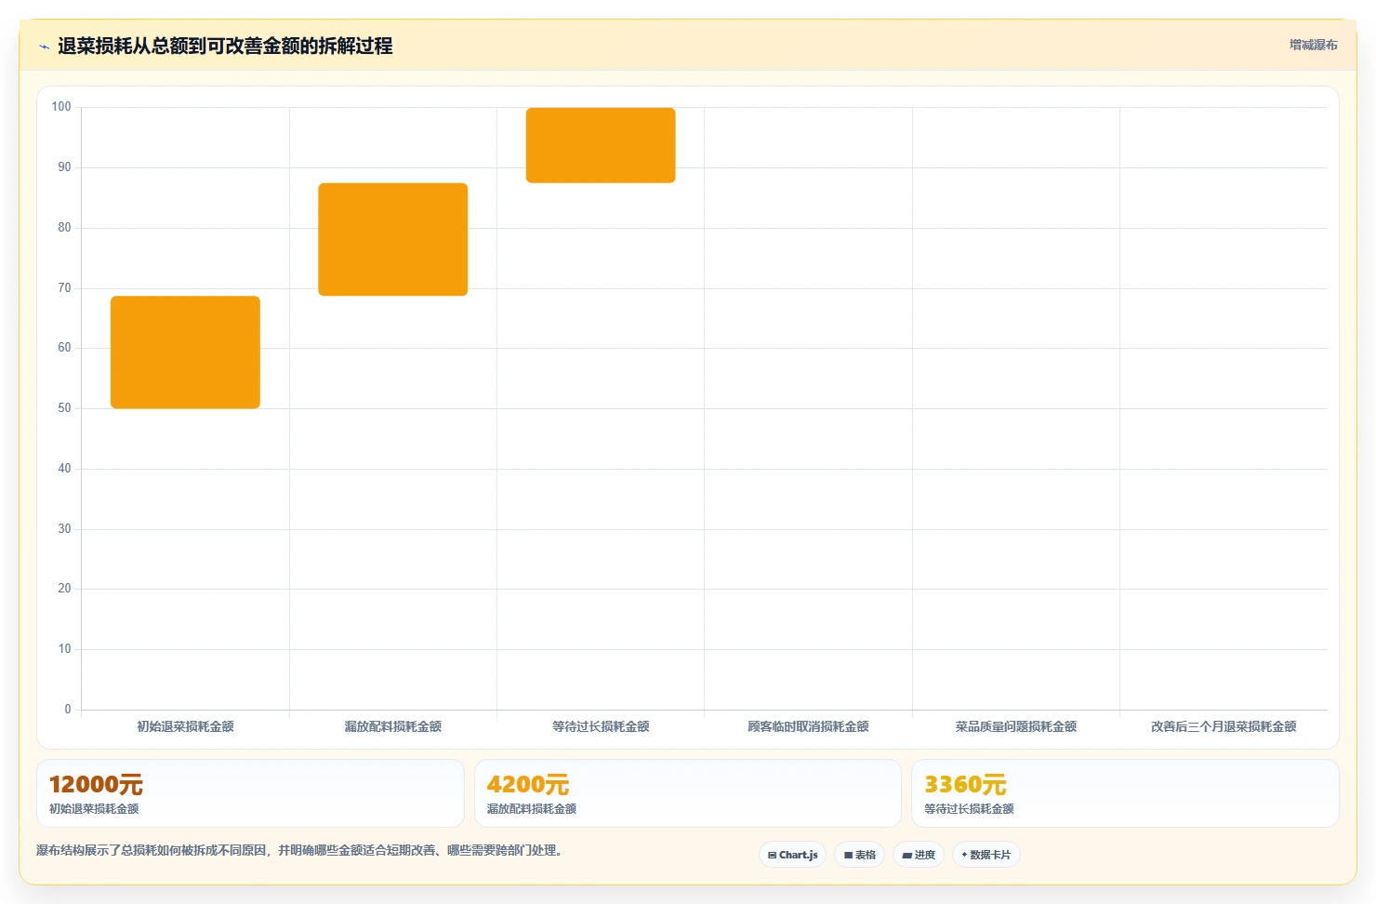Click the 等待过长损耗金额 label under 3360元
The image size is (1376, 904).
pyautogui.click(x=969, y=809)
